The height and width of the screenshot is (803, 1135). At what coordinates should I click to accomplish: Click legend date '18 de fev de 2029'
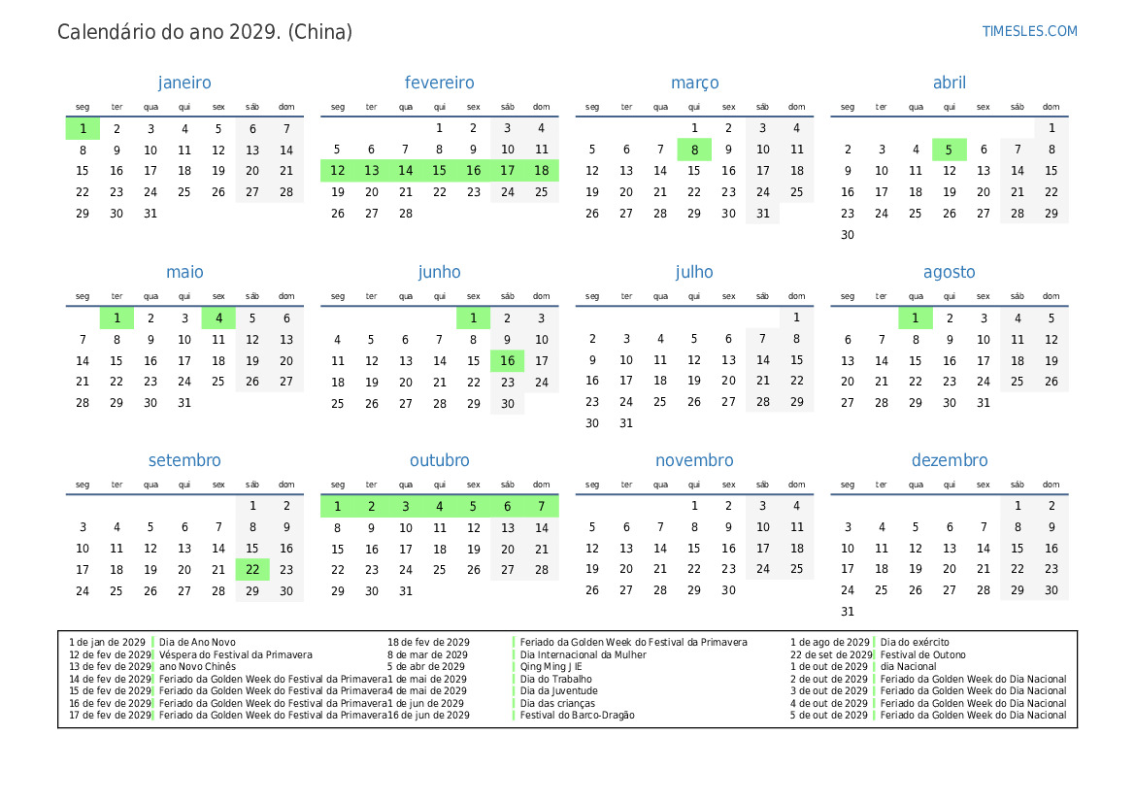tap(428, 642)
